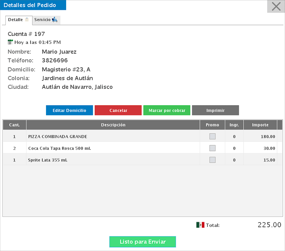Toggle the Promo checkbox for PIZZA COMBINADA GRANDE
Screen dimensions: 285x251
pos(212,136)
